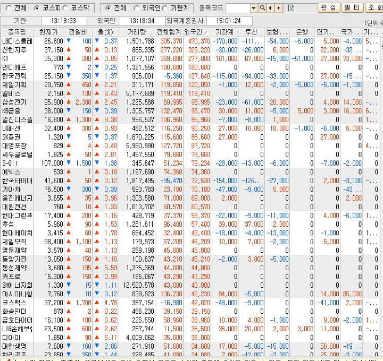The image size is (383, 361).
Task: Select the 세우글로벌 stock name
Action: [17, 154]
